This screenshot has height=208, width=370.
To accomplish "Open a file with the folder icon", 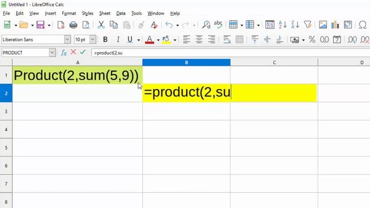I will click(x=24, y=25).
